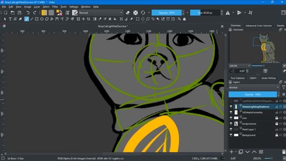This screenshot has height=161, width=286.
Task: Open the Overview zoom 200.0% dropdown
Action: 240,66
